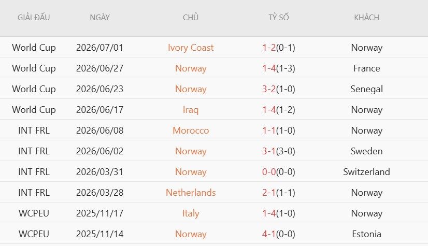Open the 1-4 score of Italy match
Screen dimensions: 428x246
269,213
